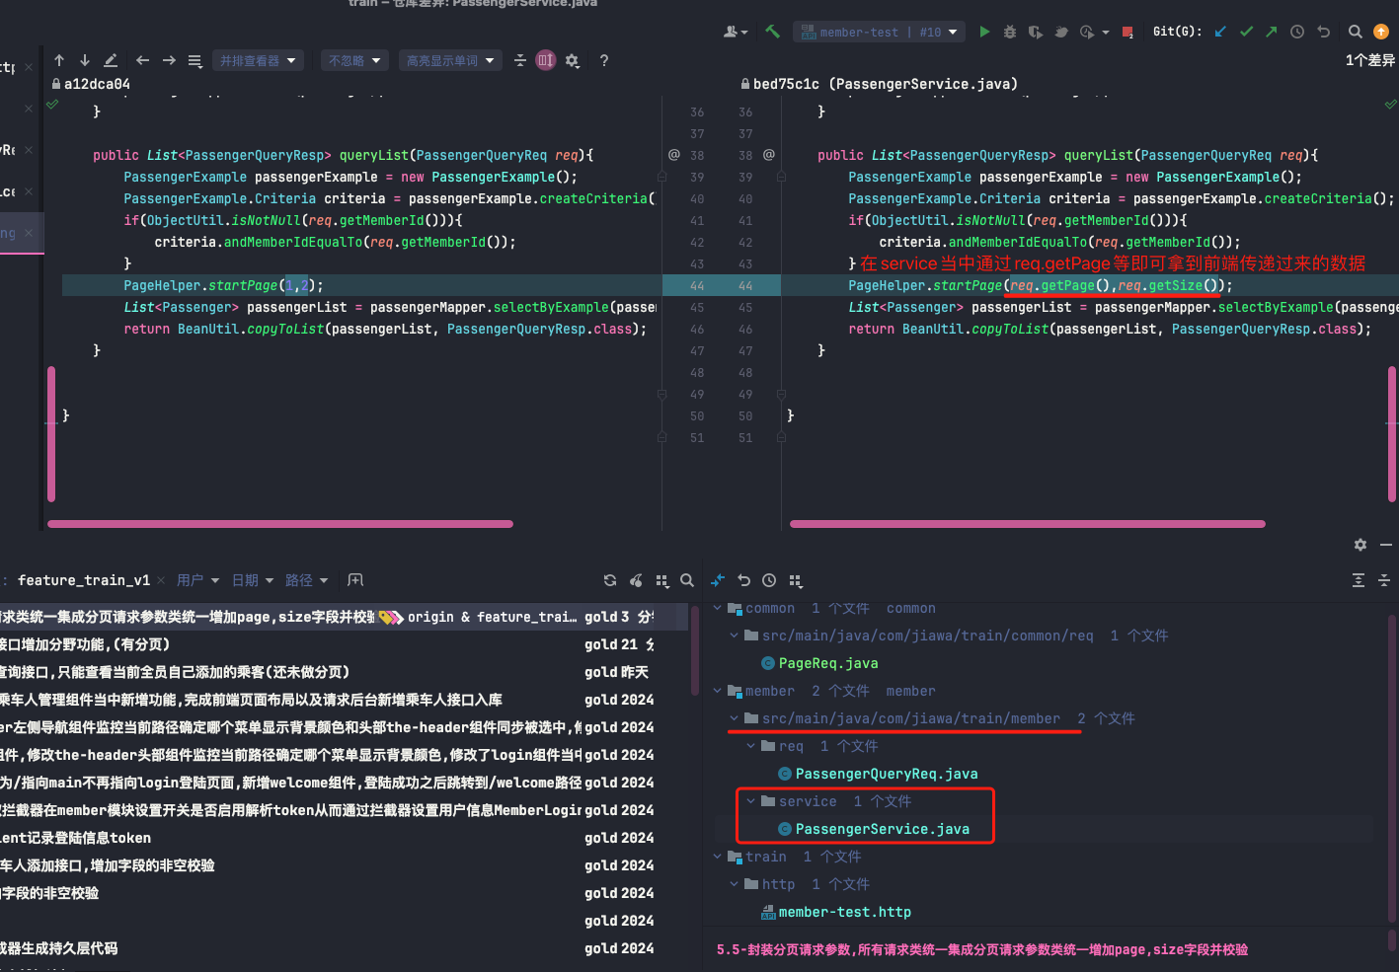Close the tab ending in 'ng'

pos(29,233)
